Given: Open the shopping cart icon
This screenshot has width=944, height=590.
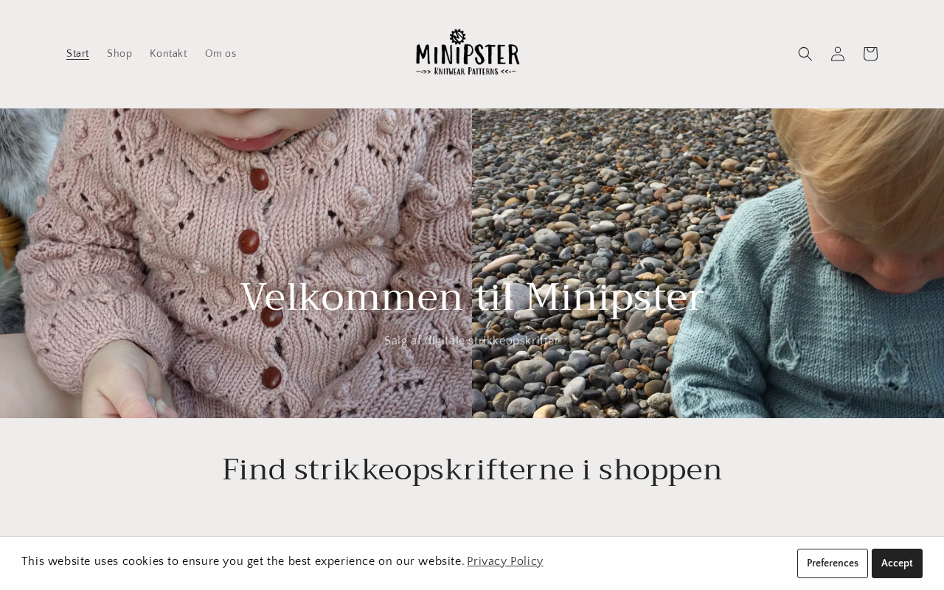Looking at the screenshot, I should coord(870,54).
